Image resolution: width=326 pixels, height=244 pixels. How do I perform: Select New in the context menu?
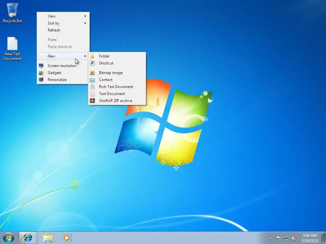tap(63, 56)
